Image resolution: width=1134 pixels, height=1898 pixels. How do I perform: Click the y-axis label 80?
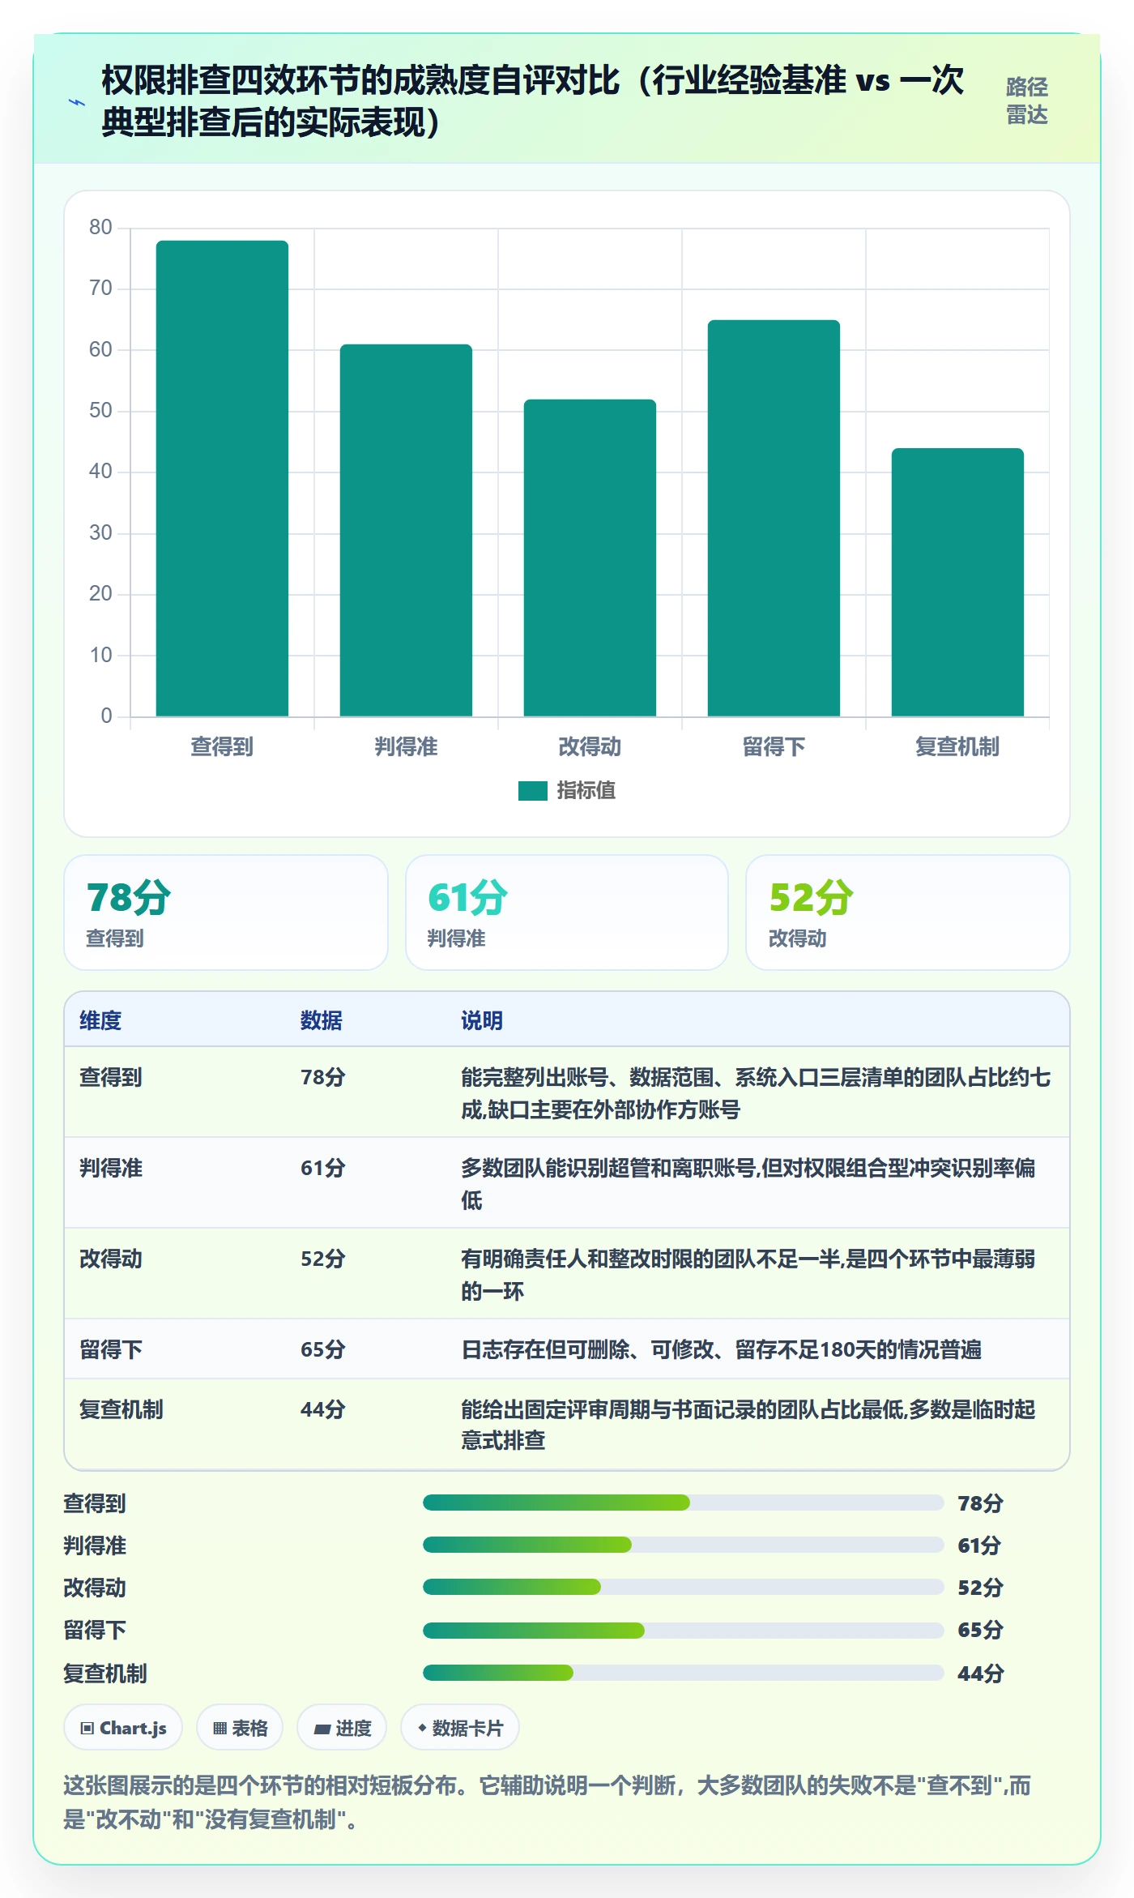[100, 227]
